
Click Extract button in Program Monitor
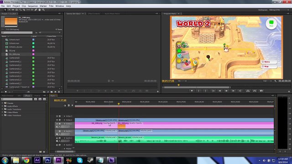tap(255, 91)
